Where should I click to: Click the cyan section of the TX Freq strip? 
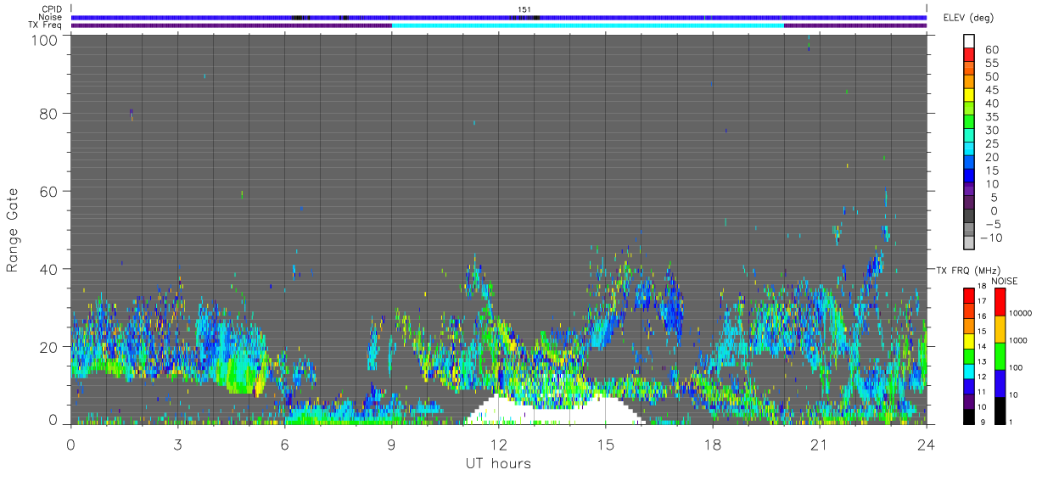click(x=587, y=25)
